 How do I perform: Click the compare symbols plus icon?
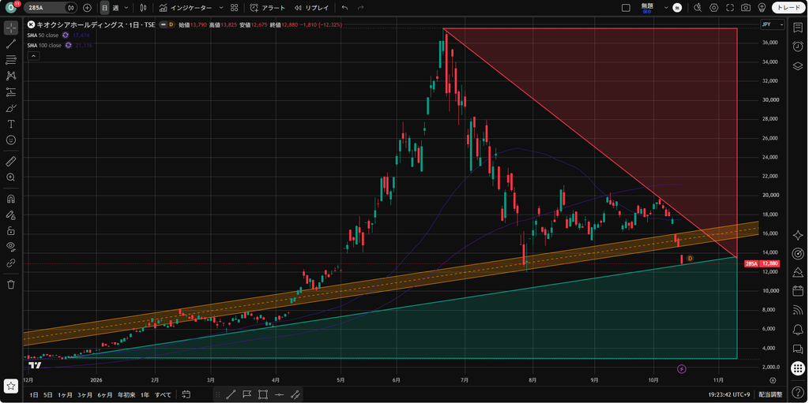click(87, 8)
